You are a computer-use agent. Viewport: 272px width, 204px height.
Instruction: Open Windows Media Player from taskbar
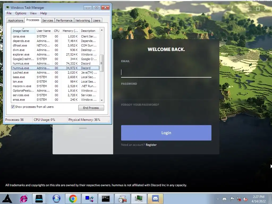point(56,199)
